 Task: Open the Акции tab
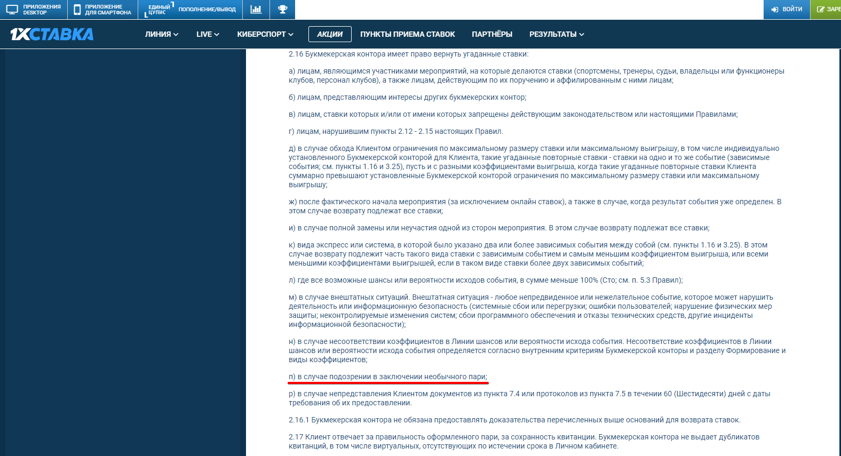pyautogui.click(x=330, y=34)
